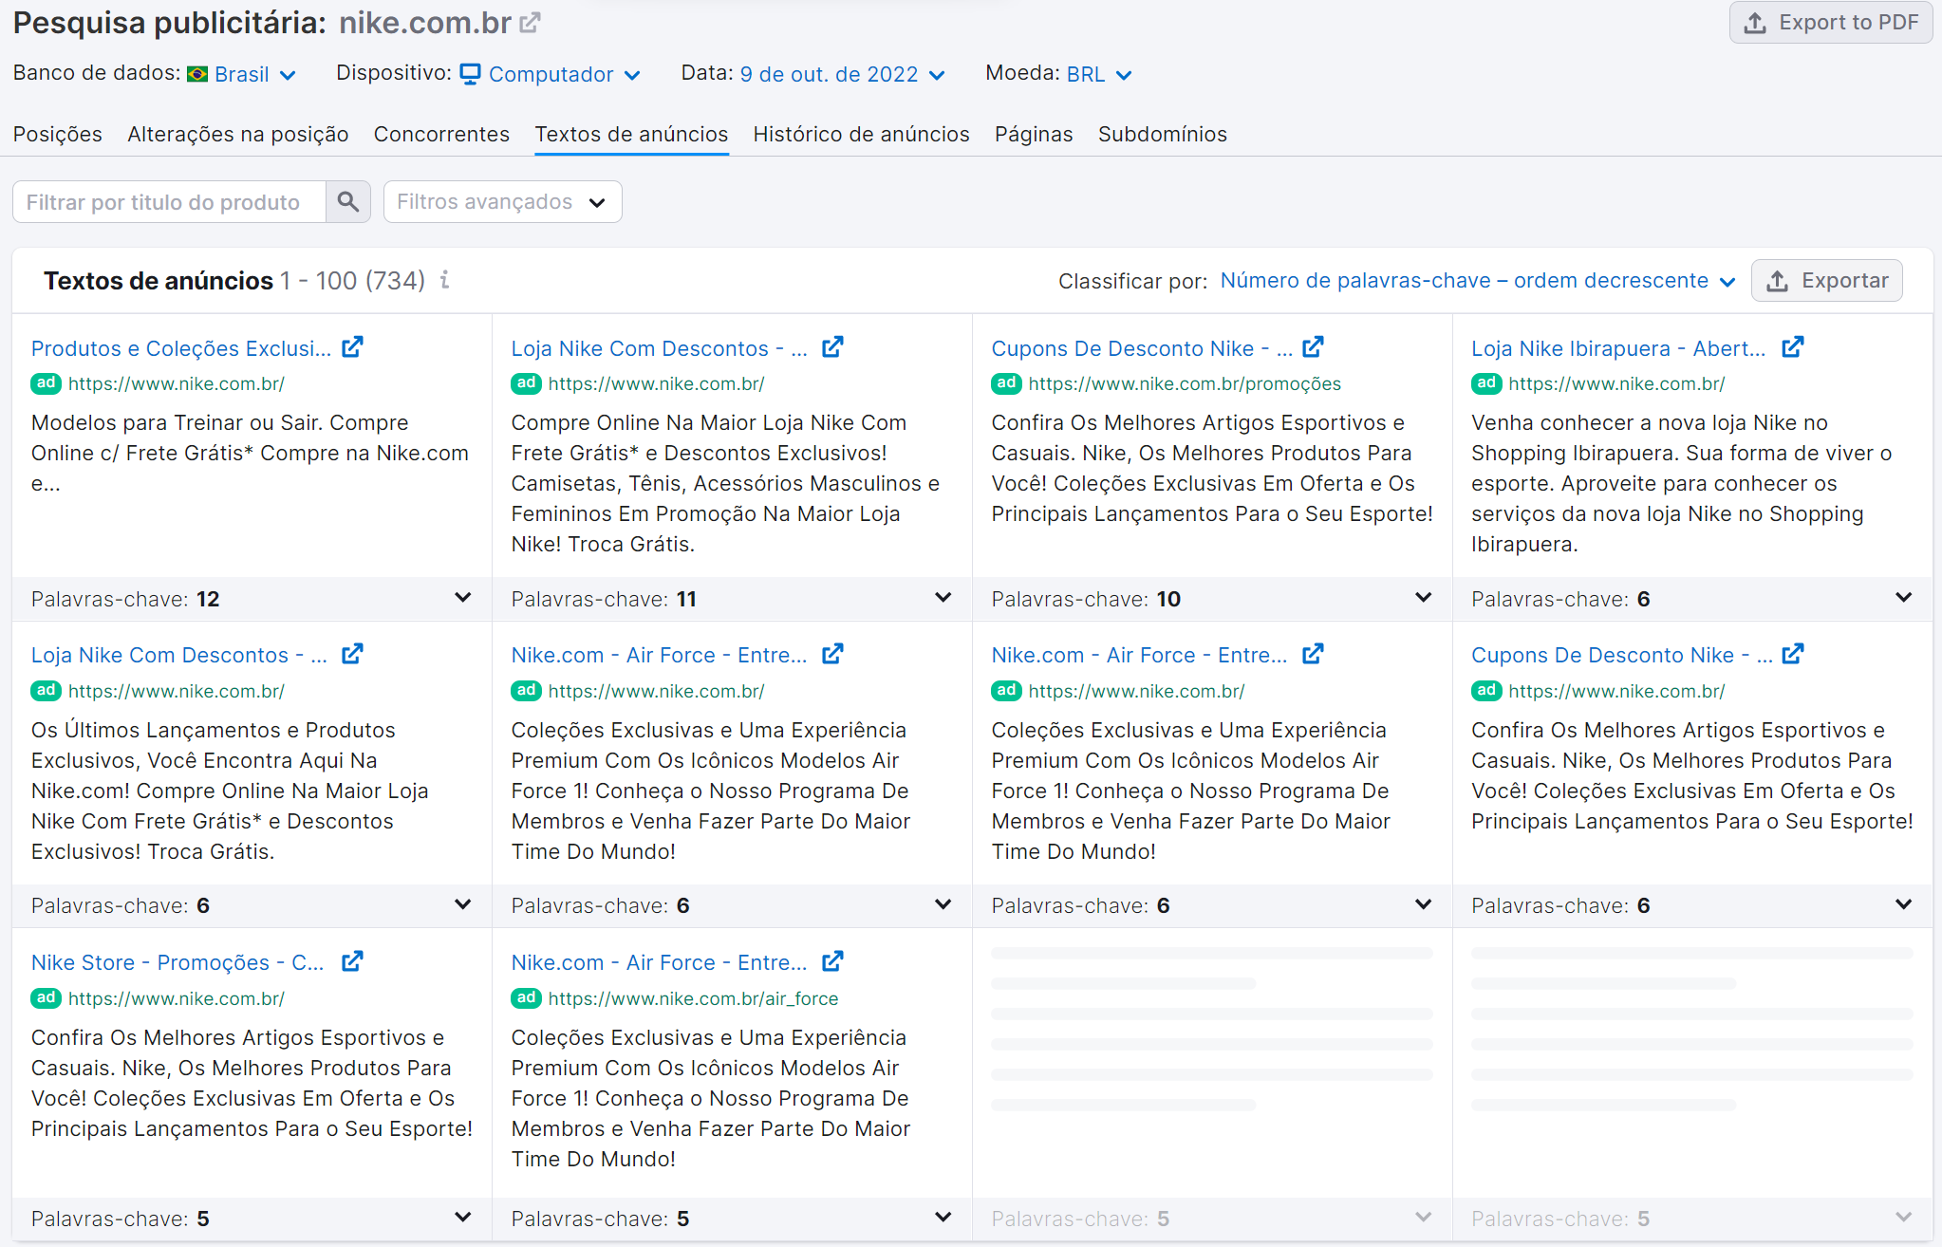Click the Export to PDF button
Image resolution: width=1942 pixels, height=1247 pixels.
[1830, 23]
